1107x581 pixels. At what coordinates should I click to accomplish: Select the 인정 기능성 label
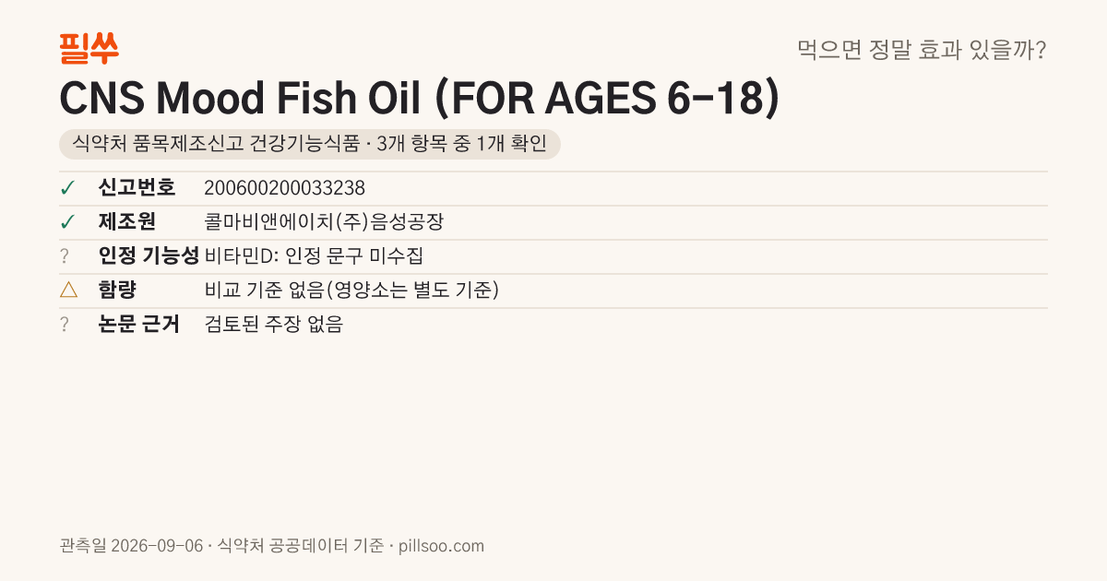point(149,256)
